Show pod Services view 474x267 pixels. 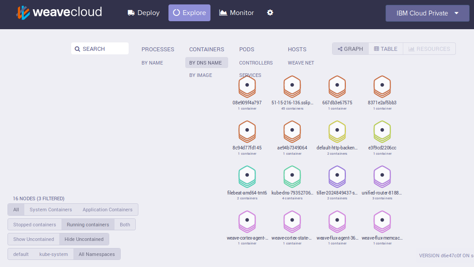pos(250,75)
